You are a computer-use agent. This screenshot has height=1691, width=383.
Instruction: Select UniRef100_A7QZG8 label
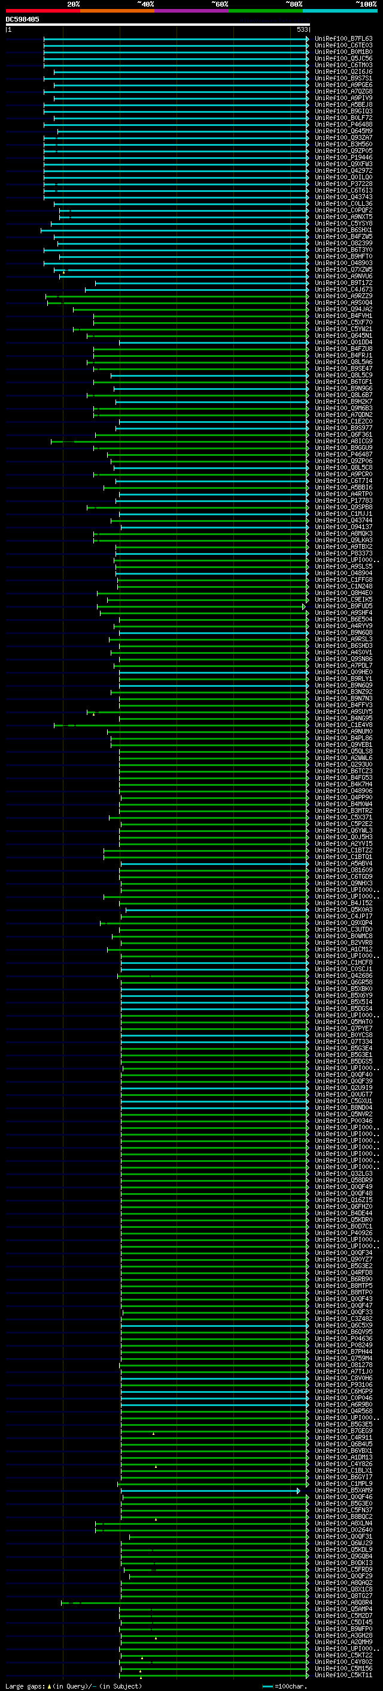point(344,91)
